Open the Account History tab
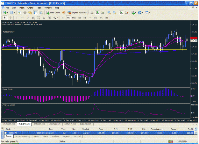Screen dimensions: 199x144 [x=23, y=136]
